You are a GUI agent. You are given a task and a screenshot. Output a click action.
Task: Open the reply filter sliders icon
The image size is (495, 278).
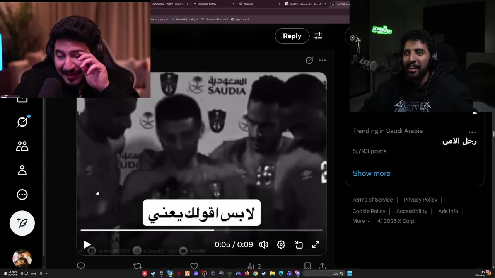pos(318,36)
